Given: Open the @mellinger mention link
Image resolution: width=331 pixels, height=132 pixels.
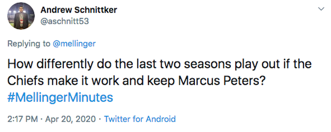Looking at the screenshot, I should coord(74,44).
